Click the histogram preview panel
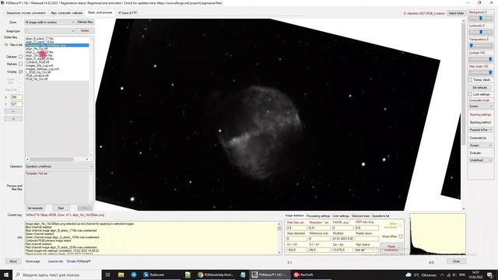Image resolution: width=498 pixels, height=280 pixels. [437, 234]
